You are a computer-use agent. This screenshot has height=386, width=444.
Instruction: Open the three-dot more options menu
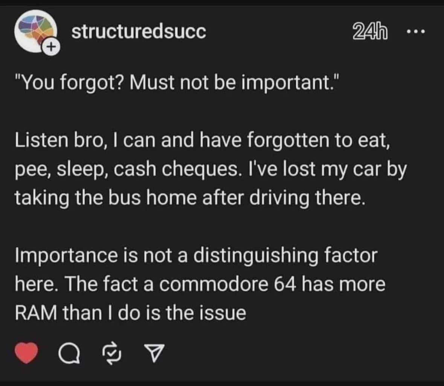pos(415,32)
